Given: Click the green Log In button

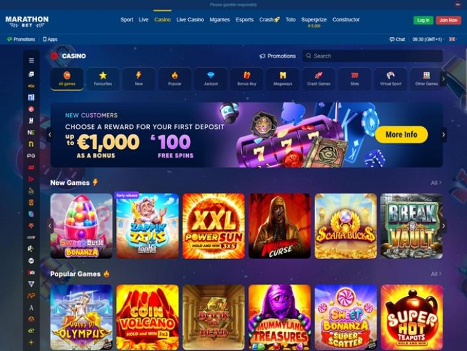Looking at the screenshot, I should pos(423,21).
